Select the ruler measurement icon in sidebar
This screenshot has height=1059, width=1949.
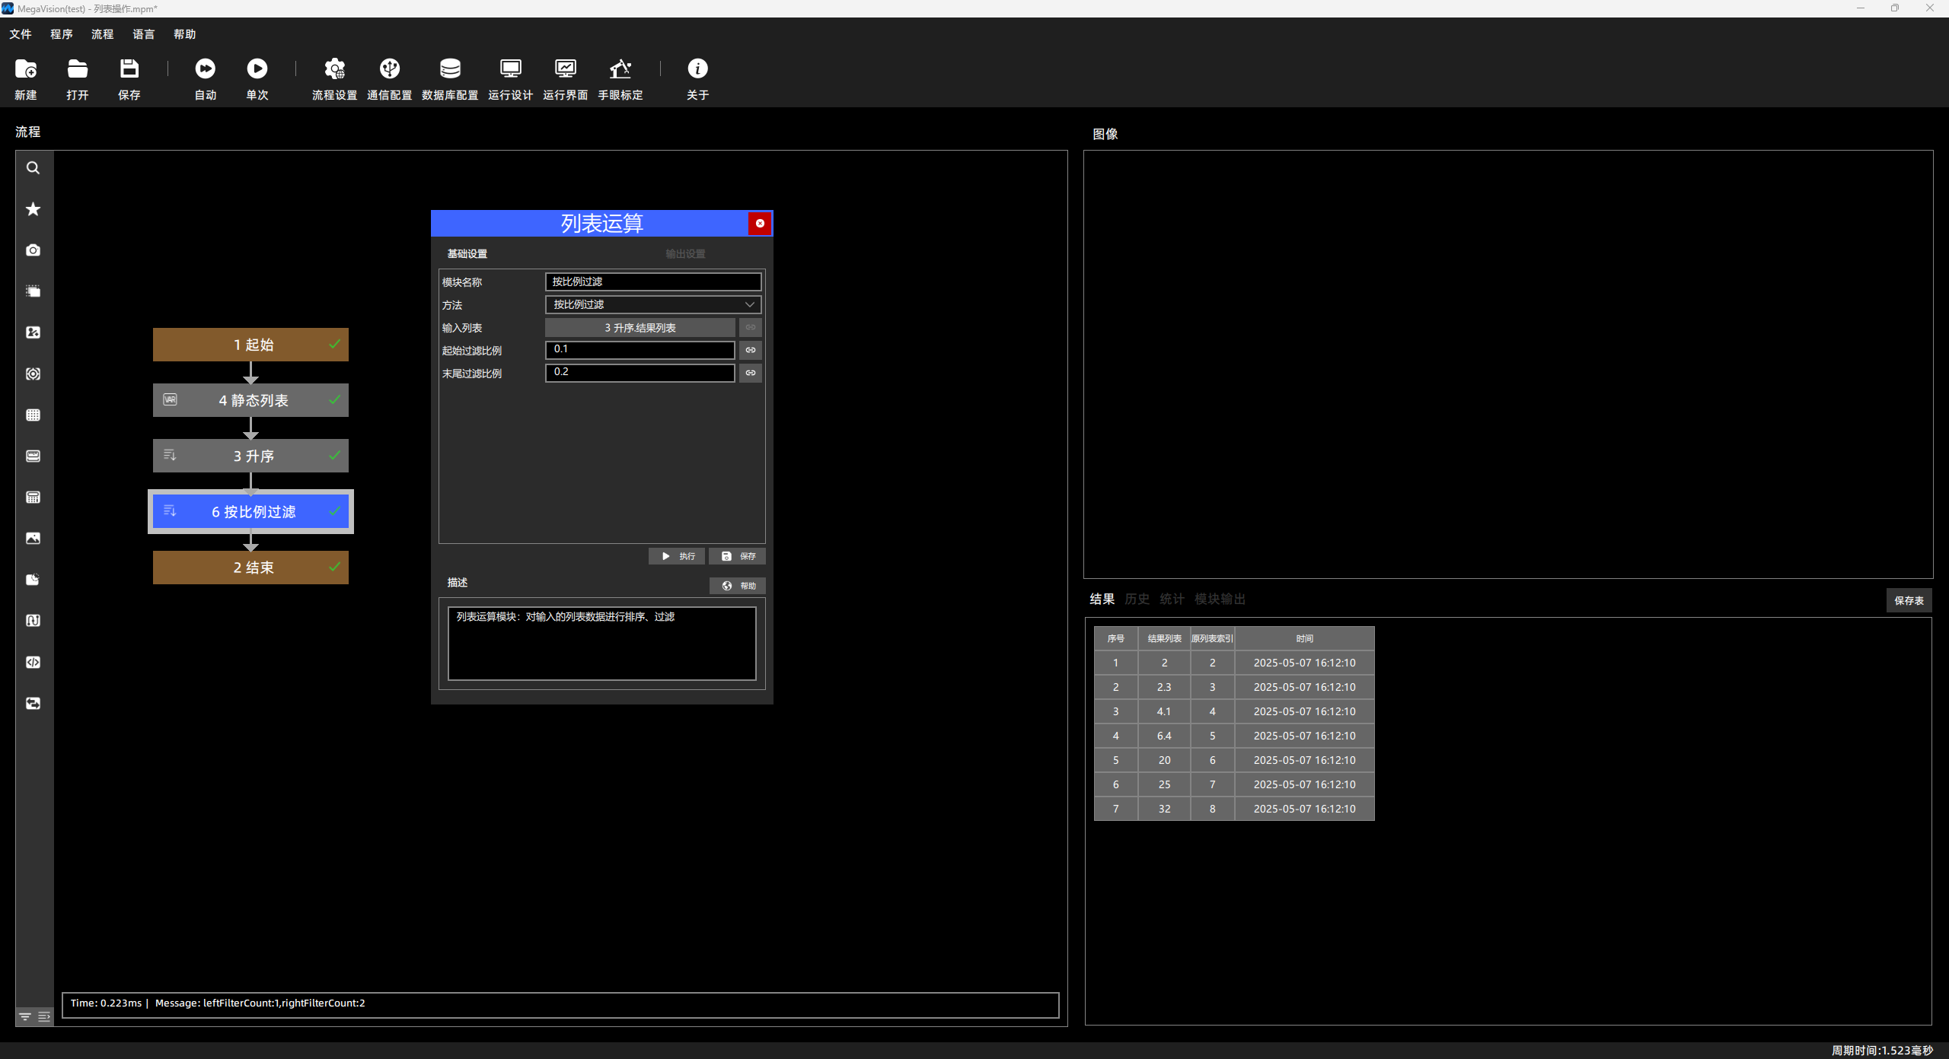33,456
